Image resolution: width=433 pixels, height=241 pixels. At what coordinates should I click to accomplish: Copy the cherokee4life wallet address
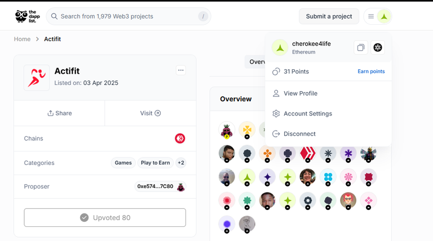(x=361, y=47)
